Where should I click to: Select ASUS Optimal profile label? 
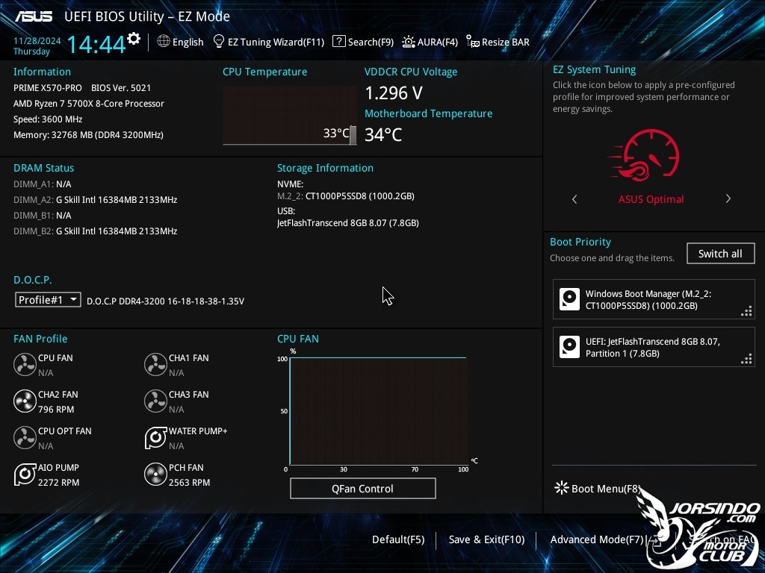pyautogui.click(x=651, y=198)
